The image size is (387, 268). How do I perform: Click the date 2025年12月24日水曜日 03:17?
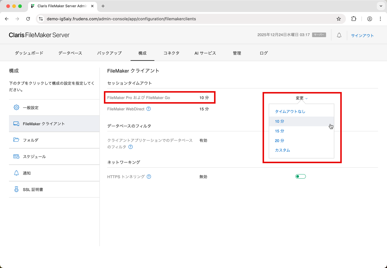(284, 35)
